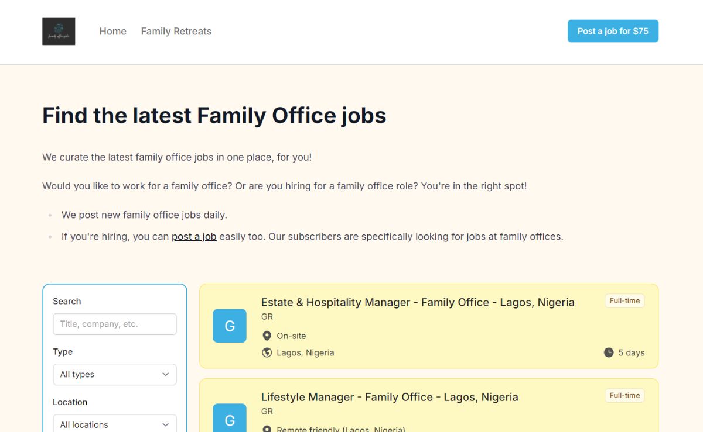Expand the All locations dropdown
Screen dimensions: 703x432
pyautogui.click(x=115, y=424)
